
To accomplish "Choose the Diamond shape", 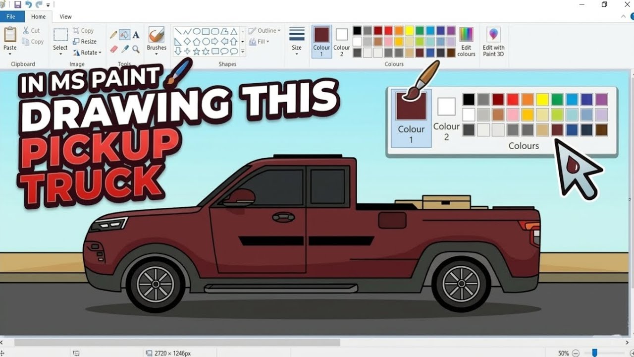I will pyautogui.click(x=187, y=41).
